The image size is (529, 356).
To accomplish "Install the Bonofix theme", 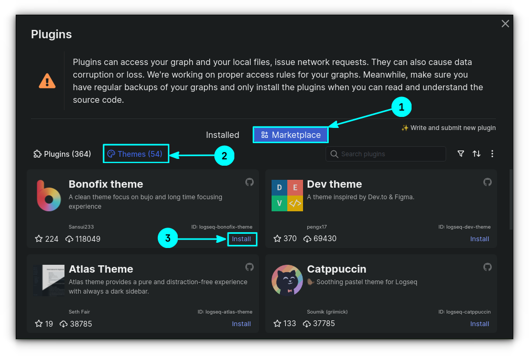I will click(x=242, y=239).
